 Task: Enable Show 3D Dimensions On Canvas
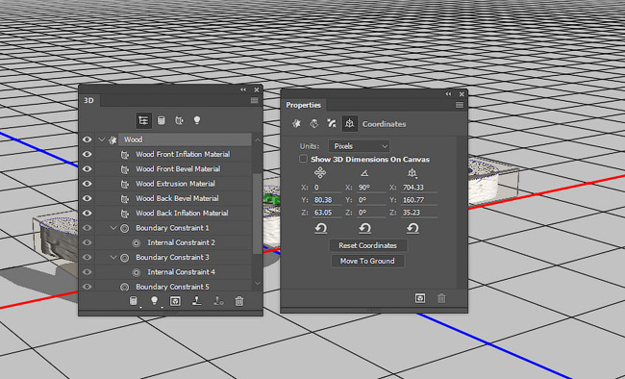[303, 159]
